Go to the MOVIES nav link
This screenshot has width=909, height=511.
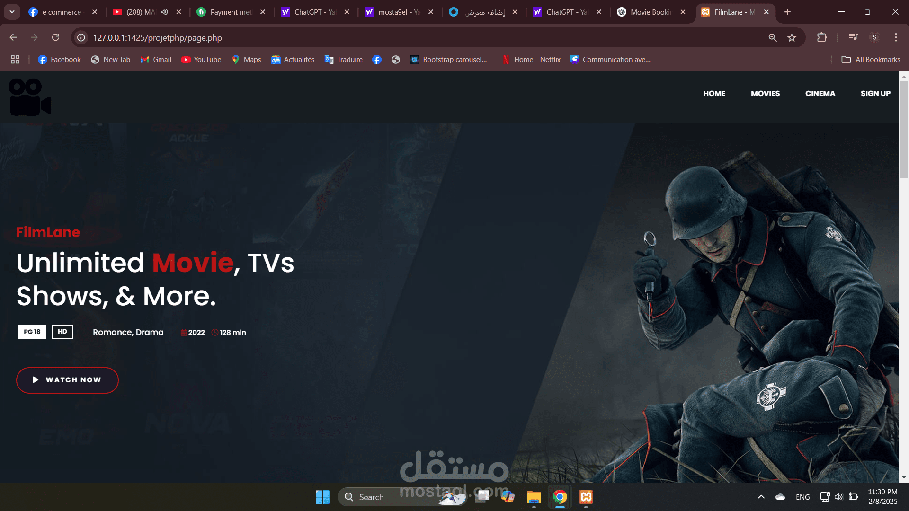point(765,94)
